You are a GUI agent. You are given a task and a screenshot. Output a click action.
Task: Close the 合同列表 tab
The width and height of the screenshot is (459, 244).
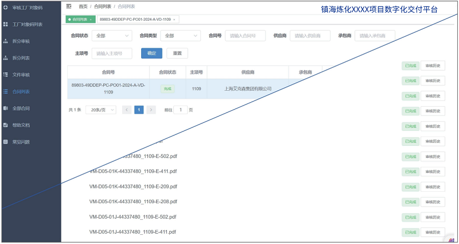(x=90, y=20)
